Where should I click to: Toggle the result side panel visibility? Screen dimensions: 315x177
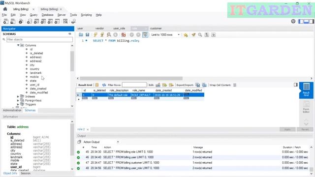pyautogui.click(x=295, y=85)
